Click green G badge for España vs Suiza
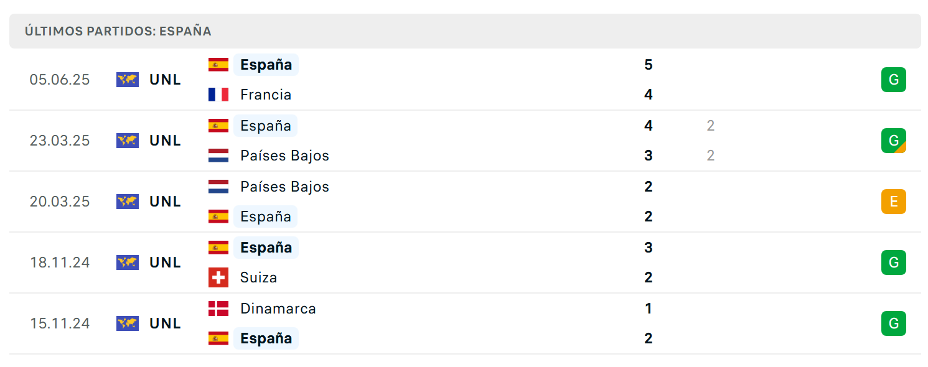Image resolution: width=928 pixels, height=367 pixels. pos(894,262)
